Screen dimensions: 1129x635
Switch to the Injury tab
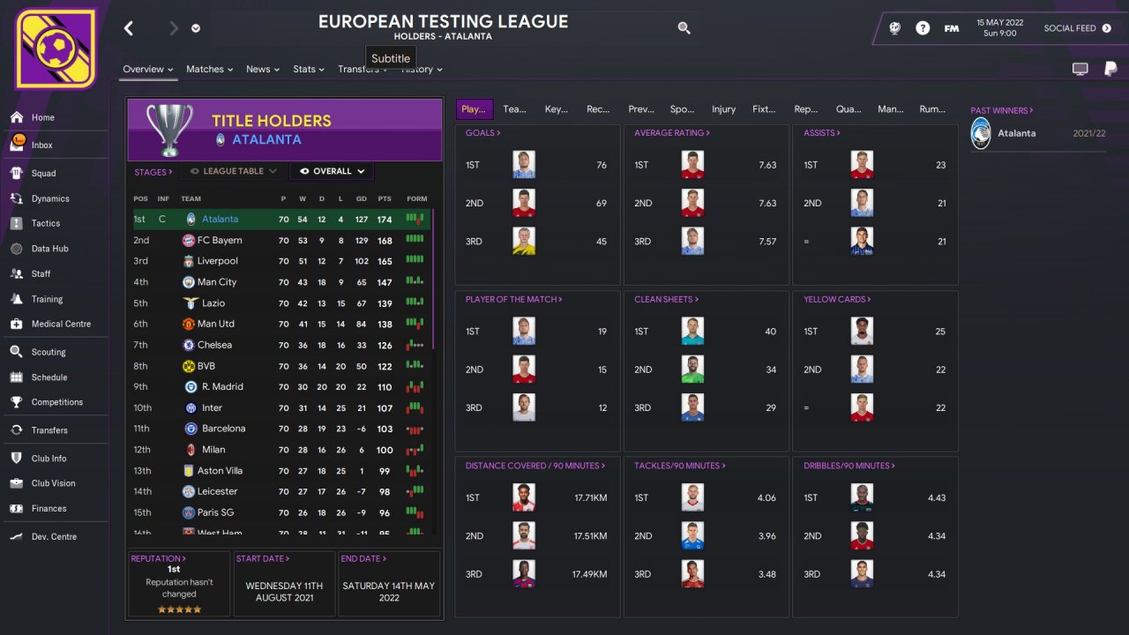pos(723,109)
